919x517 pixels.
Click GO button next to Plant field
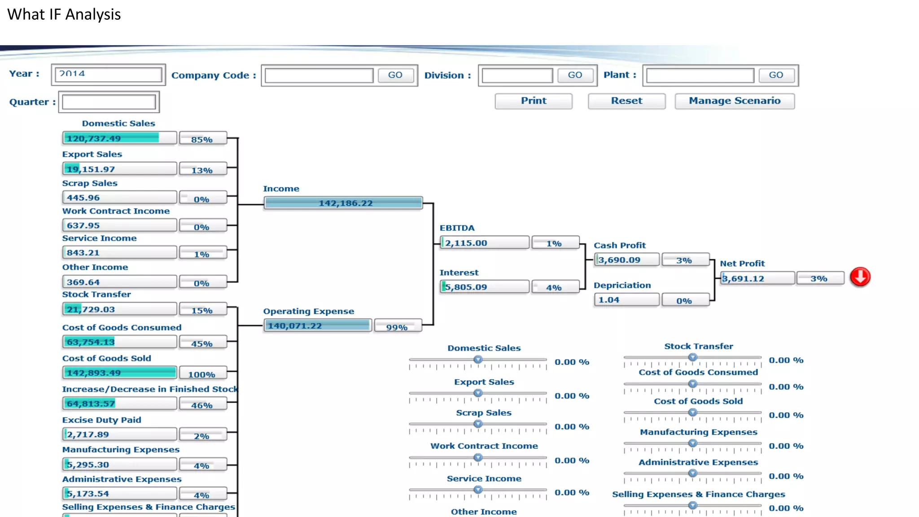[x=776, y=75]
